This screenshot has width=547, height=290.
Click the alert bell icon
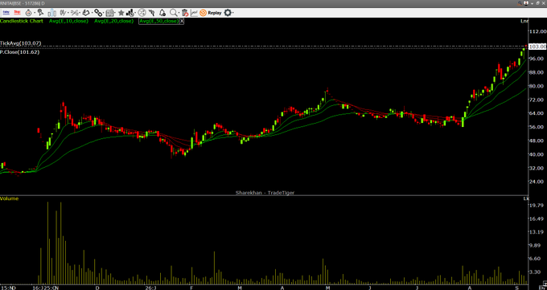click(x=162, y=13)
